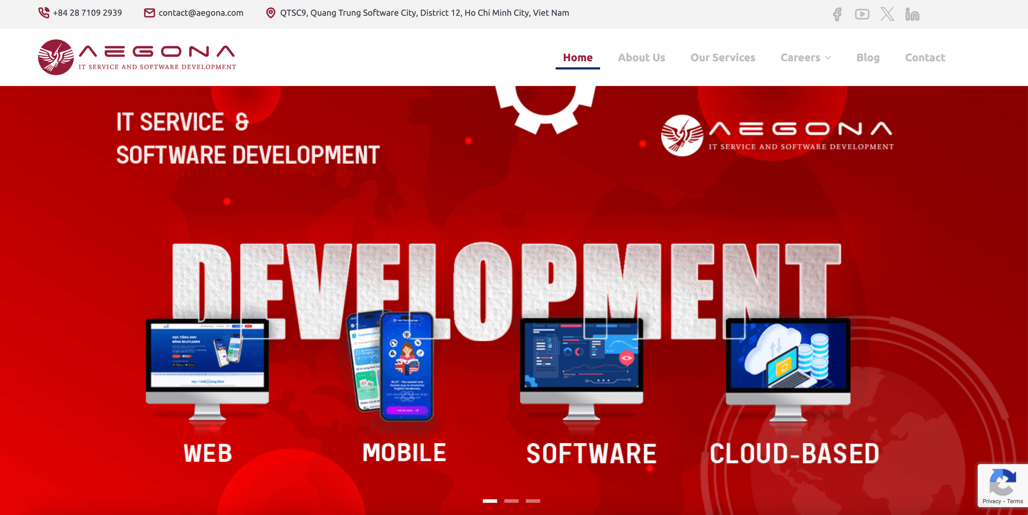Open the X (Twitter) social icon

tap(887, 13)
